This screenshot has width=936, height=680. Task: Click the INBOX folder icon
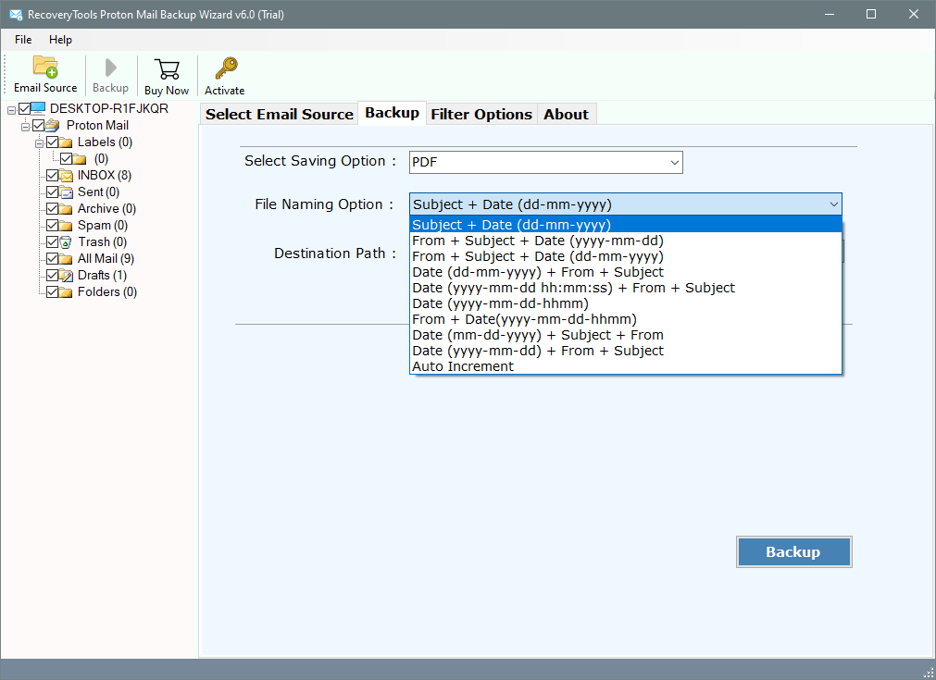[67, 176]
